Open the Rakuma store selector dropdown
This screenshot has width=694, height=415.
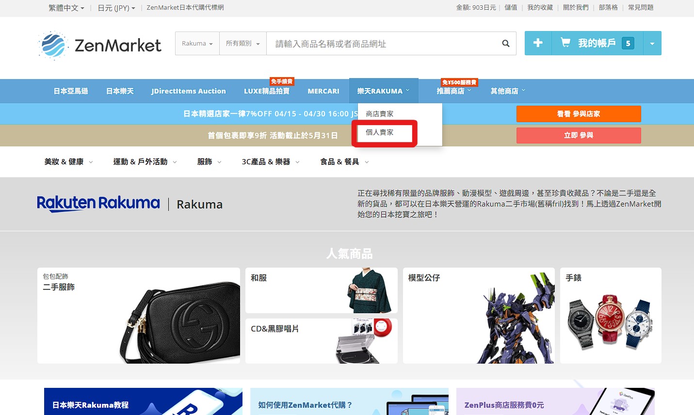197,44
